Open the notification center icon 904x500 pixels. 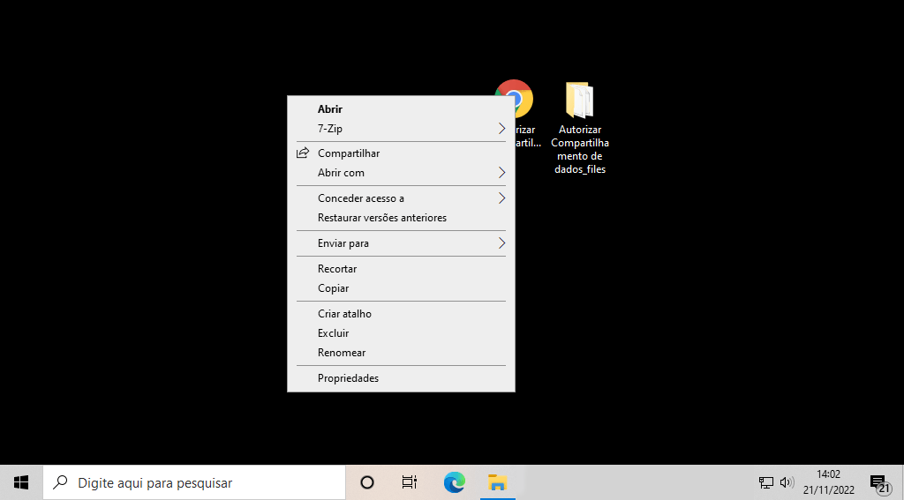(878, 482)
